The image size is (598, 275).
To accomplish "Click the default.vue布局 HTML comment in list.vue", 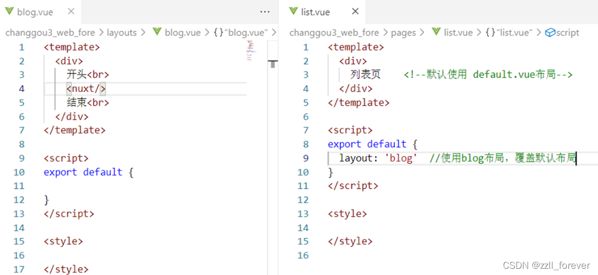I will (488, 74).
